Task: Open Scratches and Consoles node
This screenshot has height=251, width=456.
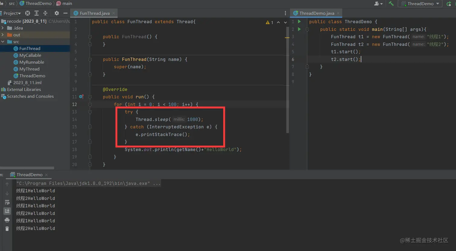Action: coord(30,96)
